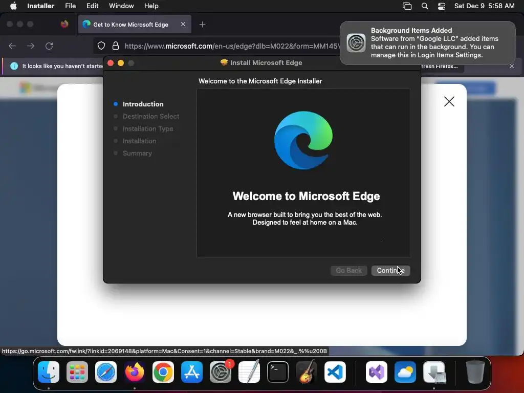Screen dimensions: 524x393
Task: Click the Stage Manager windows icon
Action: click(407, 6)
